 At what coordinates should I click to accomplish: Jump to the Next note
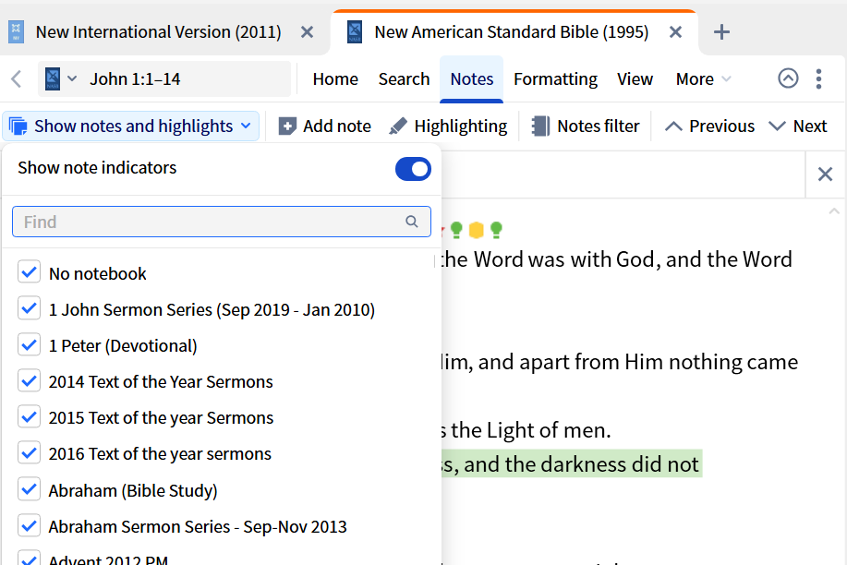point(798,126)
